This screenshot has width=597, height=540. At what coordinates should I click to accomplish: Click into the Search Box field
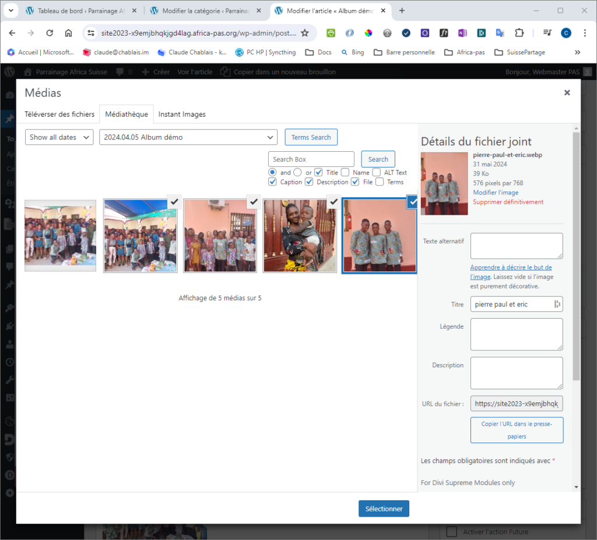(x=311, y=159)
